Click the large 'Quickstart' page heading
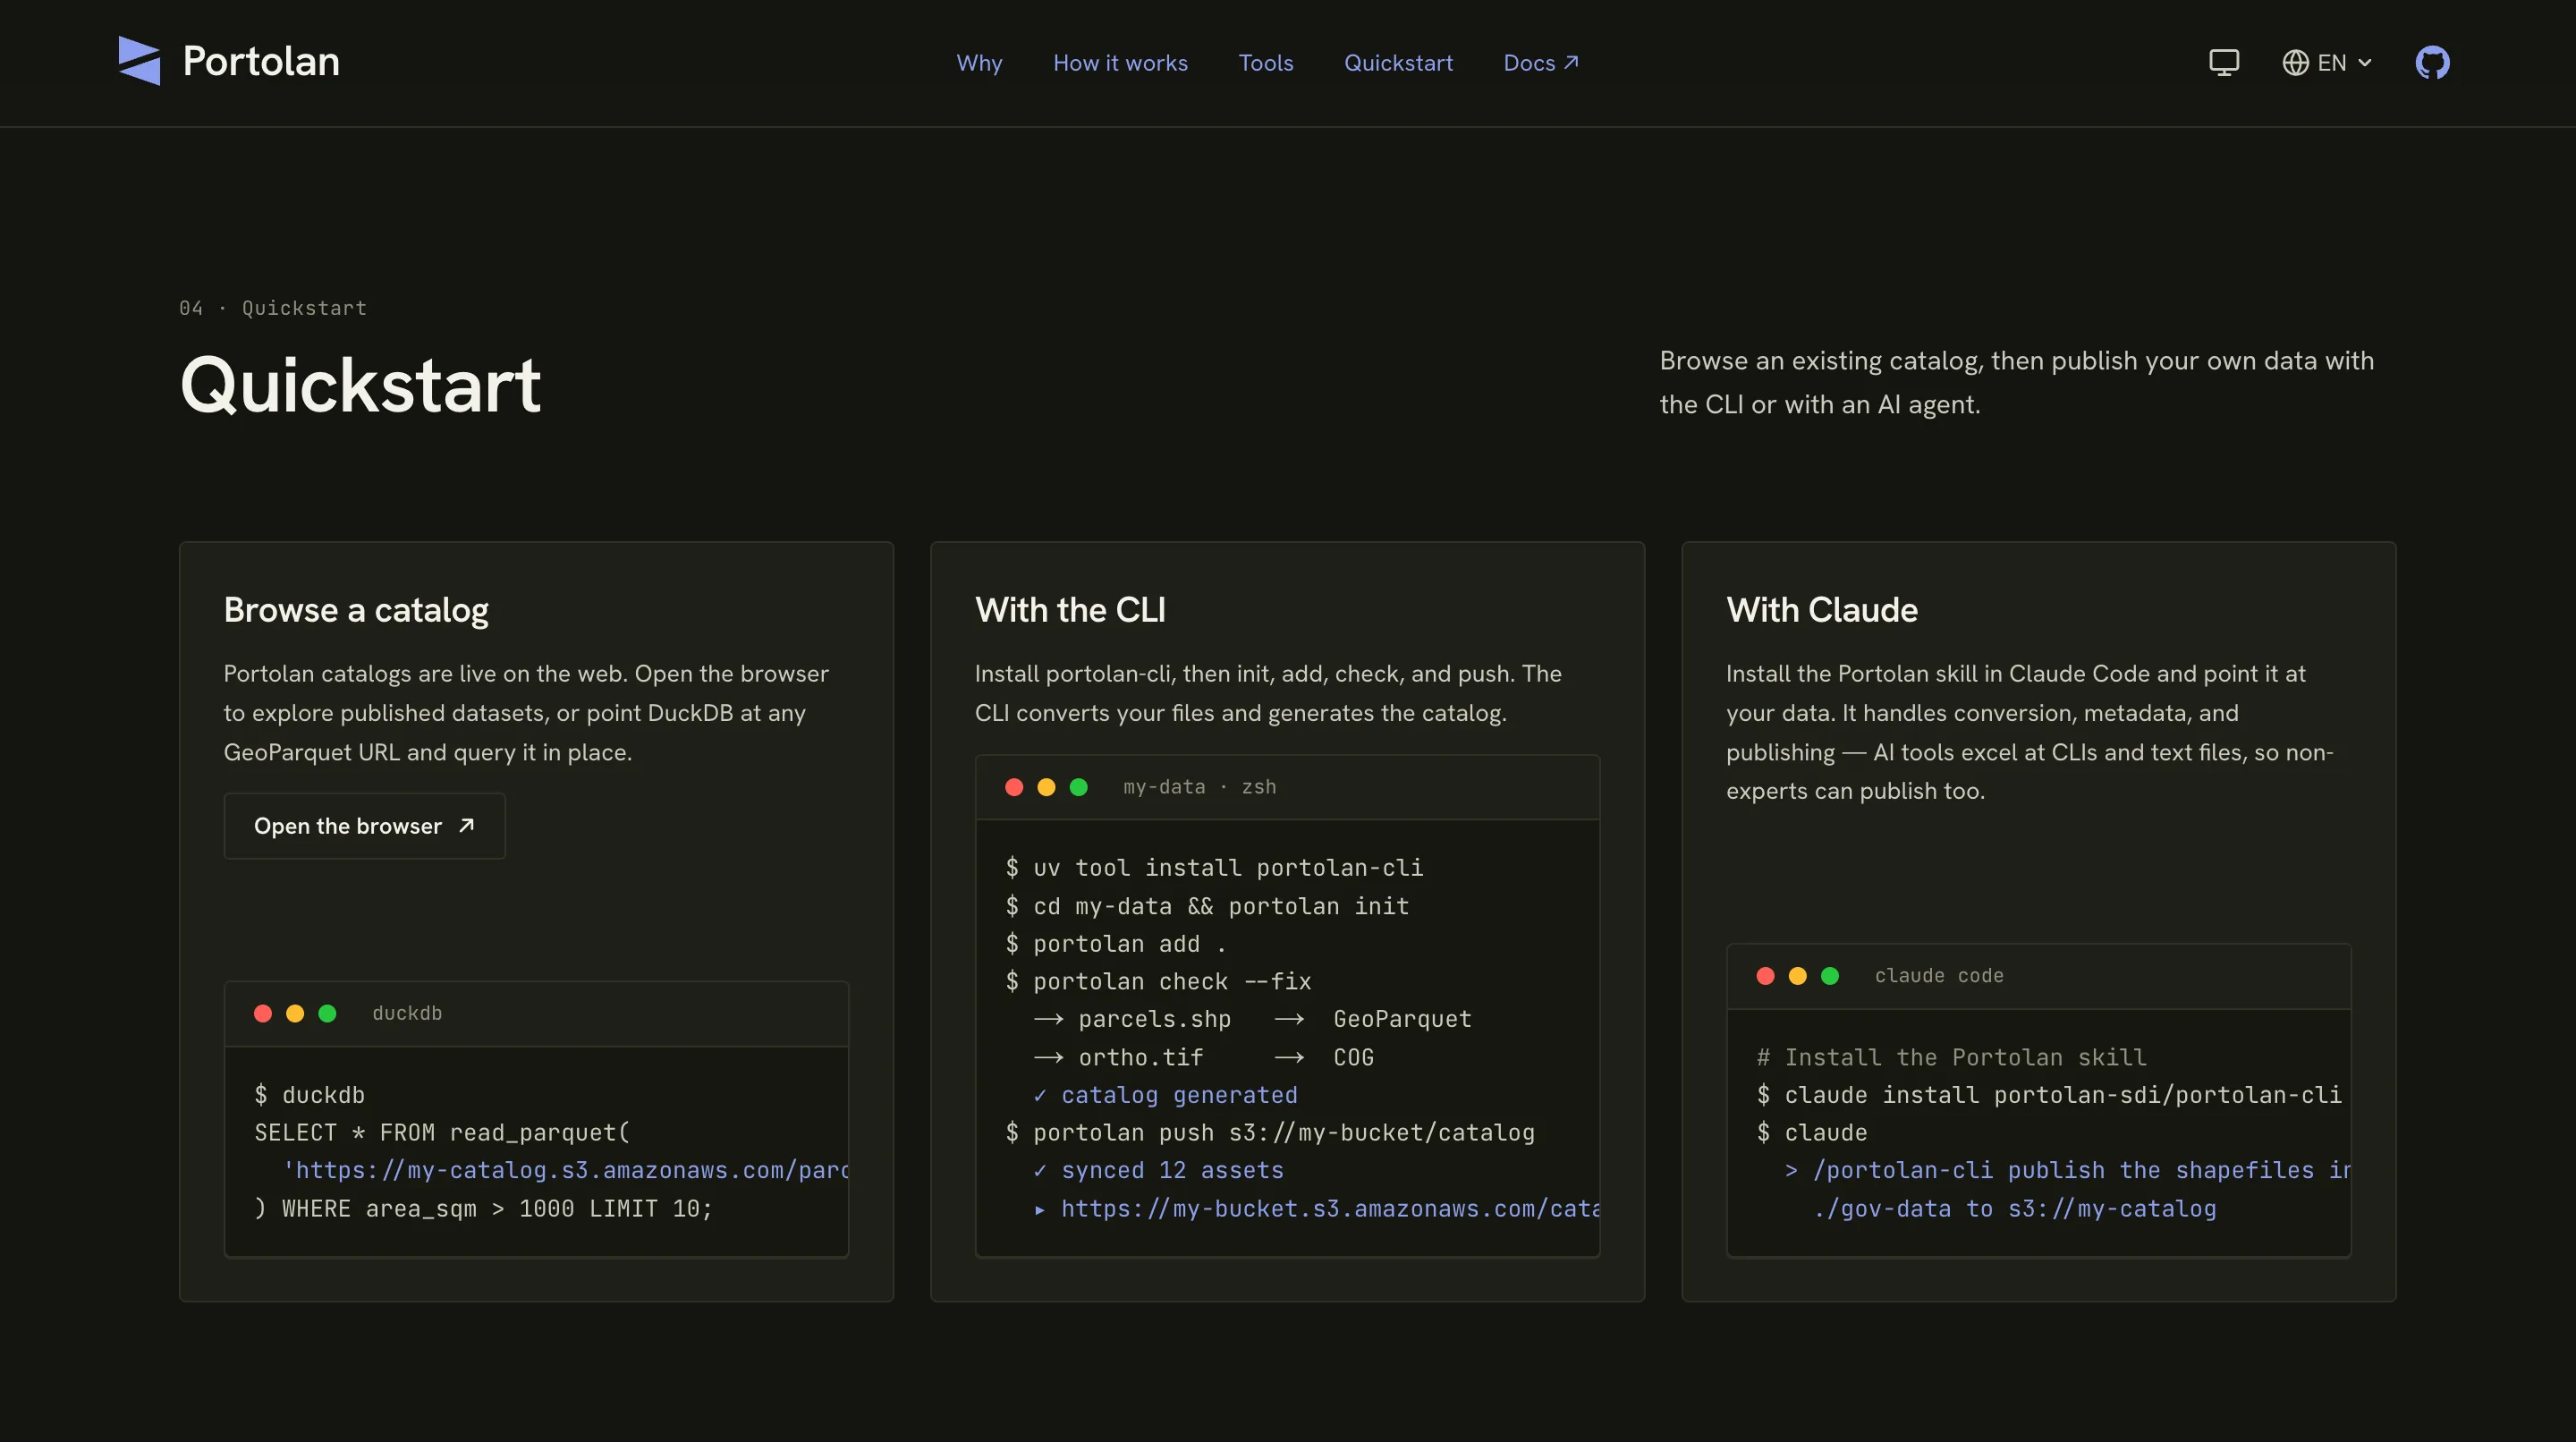Screen dimensions: 2576x1442 (361, 385)
